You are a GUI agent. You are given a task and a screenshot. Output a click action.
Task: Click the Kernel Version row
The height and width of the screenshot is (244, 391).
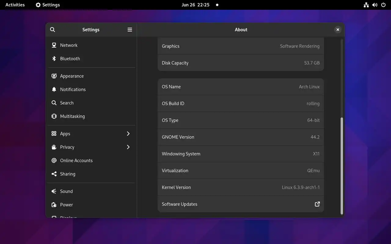(x=241, y=187)
